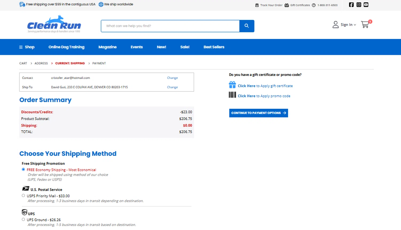Click the USPS Priority Mail - $33.00 label

[48, 196]
